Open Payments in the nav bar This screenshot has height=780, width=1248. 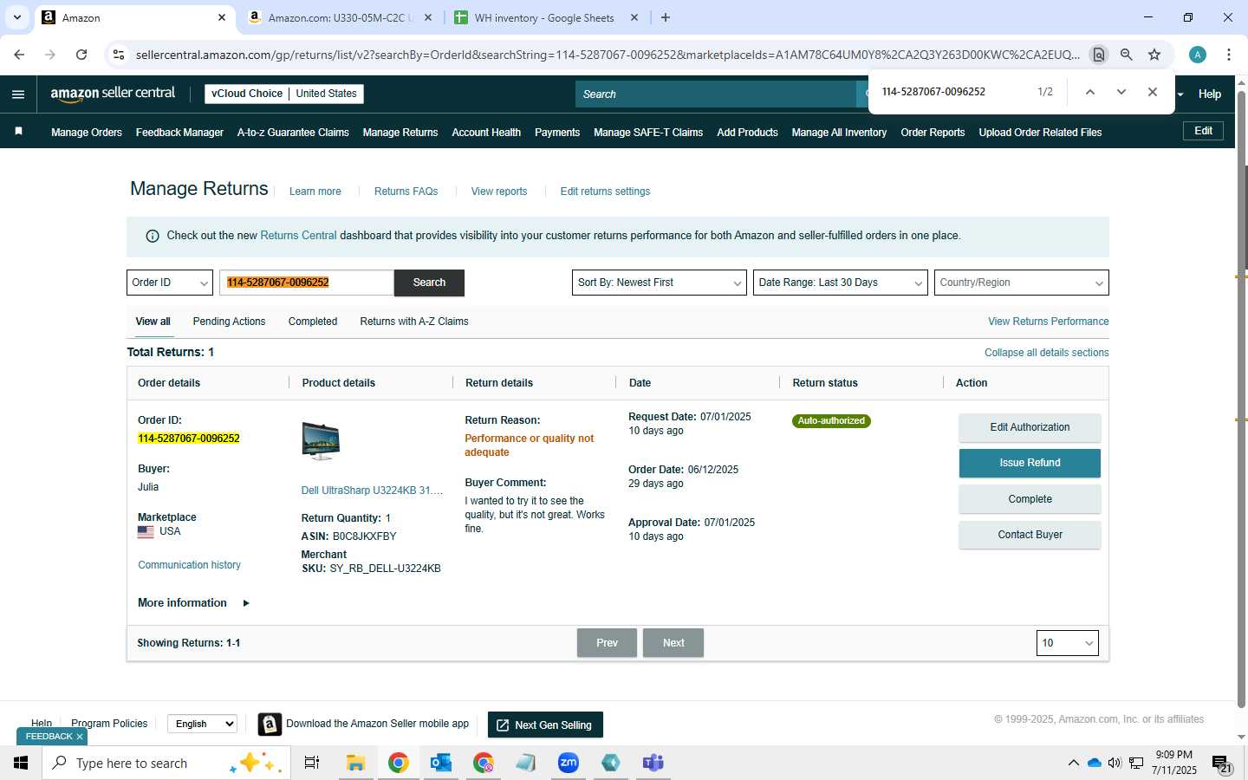tap(557, 133)
